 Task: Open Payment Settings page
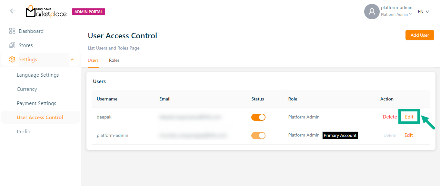point(36,103)
